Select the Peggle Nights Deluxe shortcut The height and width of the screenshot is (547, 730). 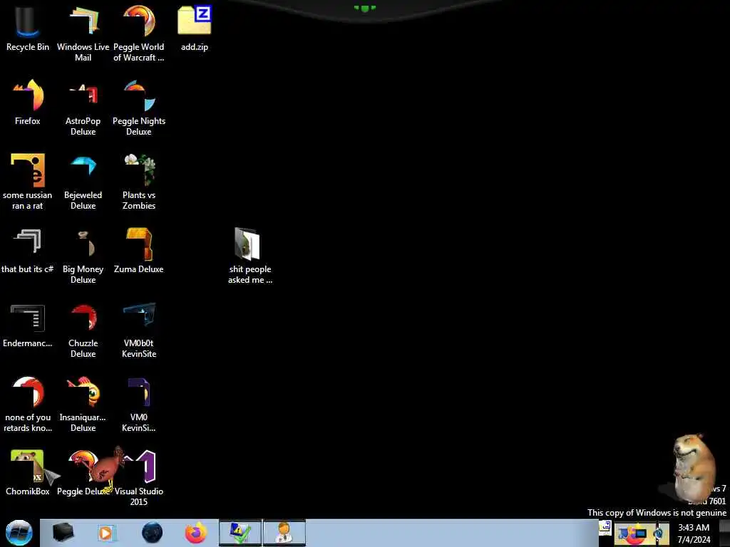point(139,108)
